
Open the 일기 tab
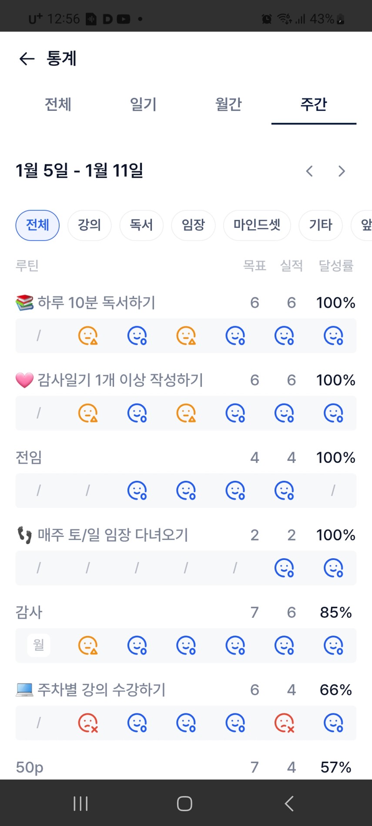tap(143, 104)
